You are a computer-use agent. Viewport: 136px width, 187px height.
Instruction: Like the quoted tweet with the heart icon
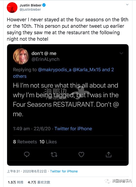[x=81, y=155]
